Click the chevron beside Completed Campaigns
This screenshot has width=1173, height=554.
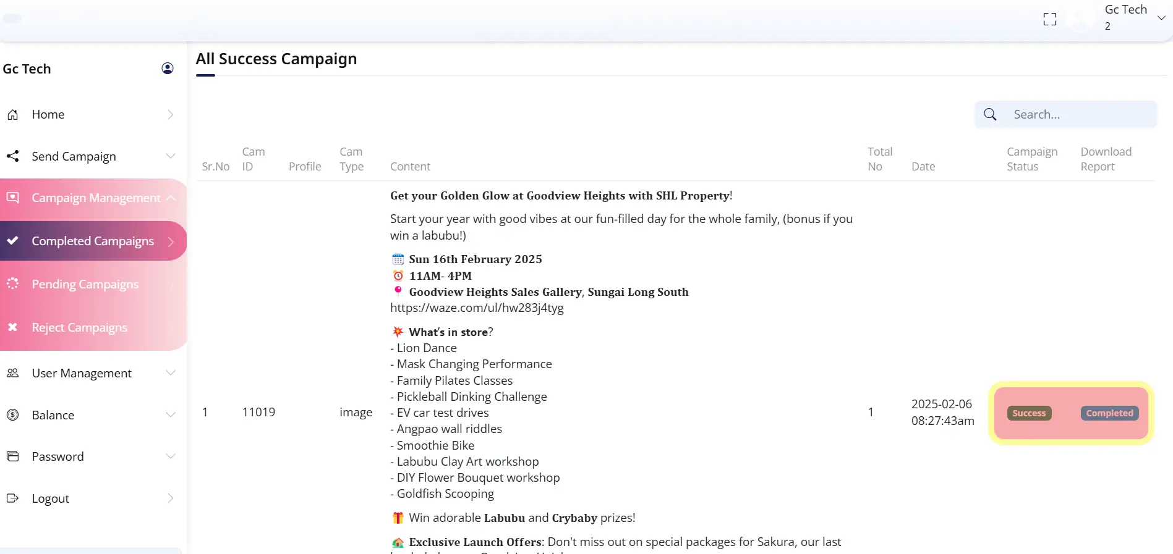[171, 241]
